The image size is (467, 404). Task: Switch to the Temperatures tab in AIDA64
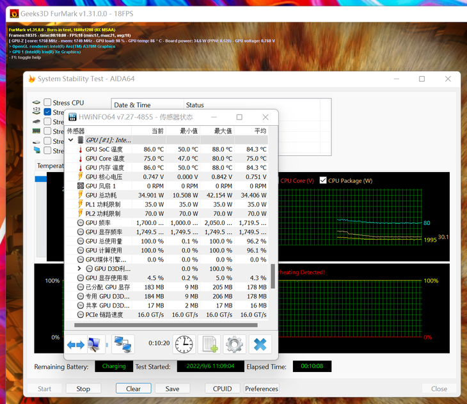[51, 166]
